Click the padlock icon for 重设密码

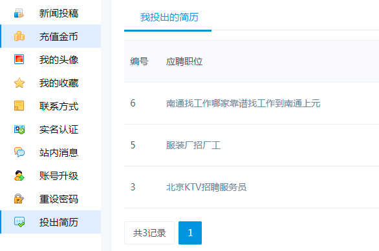(19, 199)
